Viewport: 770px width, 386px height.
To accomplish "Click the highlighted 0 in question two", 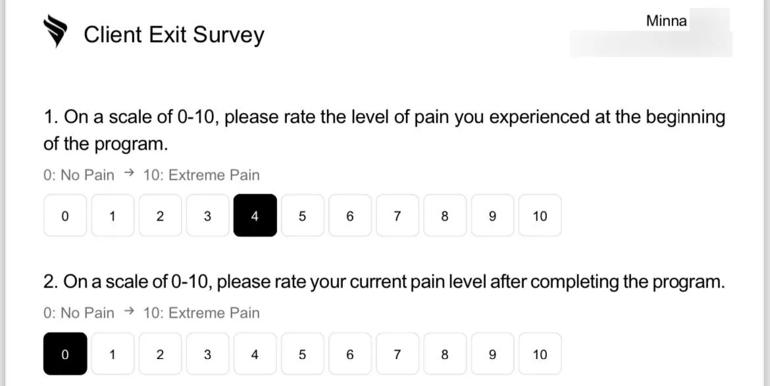I will [x=64, y=354].
